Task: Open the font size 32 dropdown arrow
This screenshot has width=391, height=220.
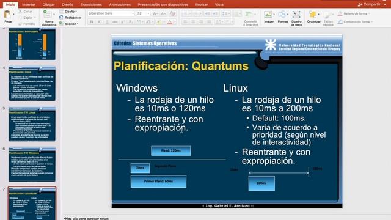Action: coord(148,13)
